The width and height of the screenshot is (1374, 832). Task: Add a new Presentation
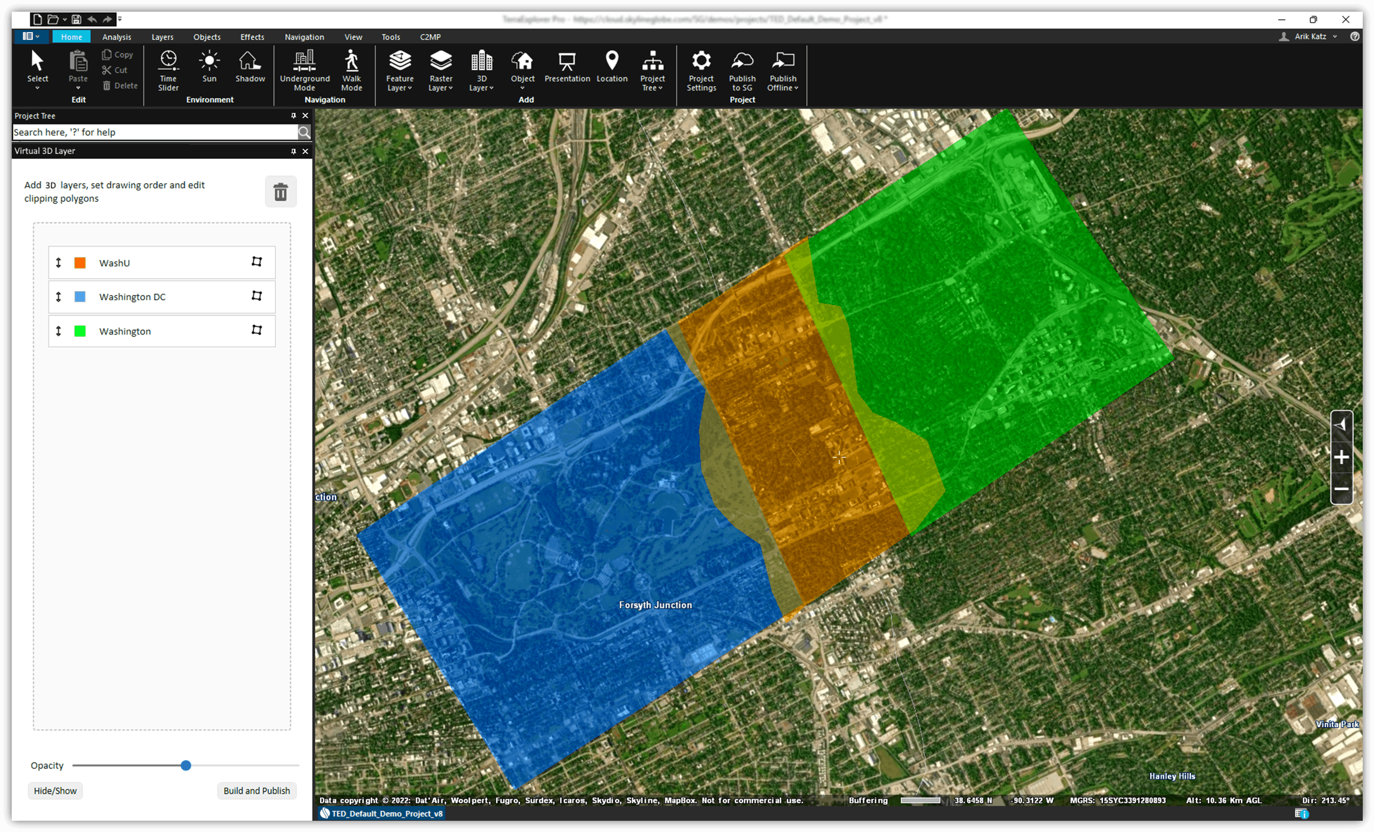[x=567, y=66]
